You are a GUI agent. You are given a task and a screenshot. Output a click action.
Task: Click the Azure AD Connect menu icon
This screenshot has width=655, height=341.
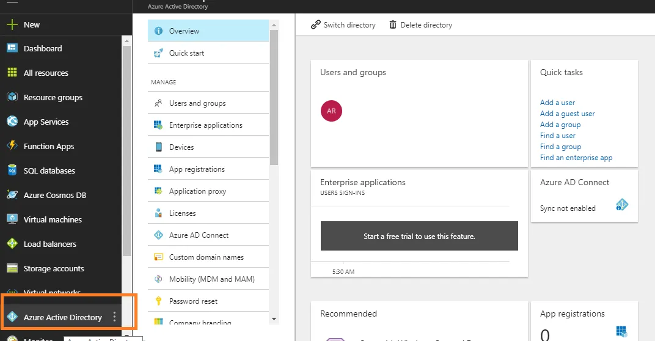click(158, 235)
